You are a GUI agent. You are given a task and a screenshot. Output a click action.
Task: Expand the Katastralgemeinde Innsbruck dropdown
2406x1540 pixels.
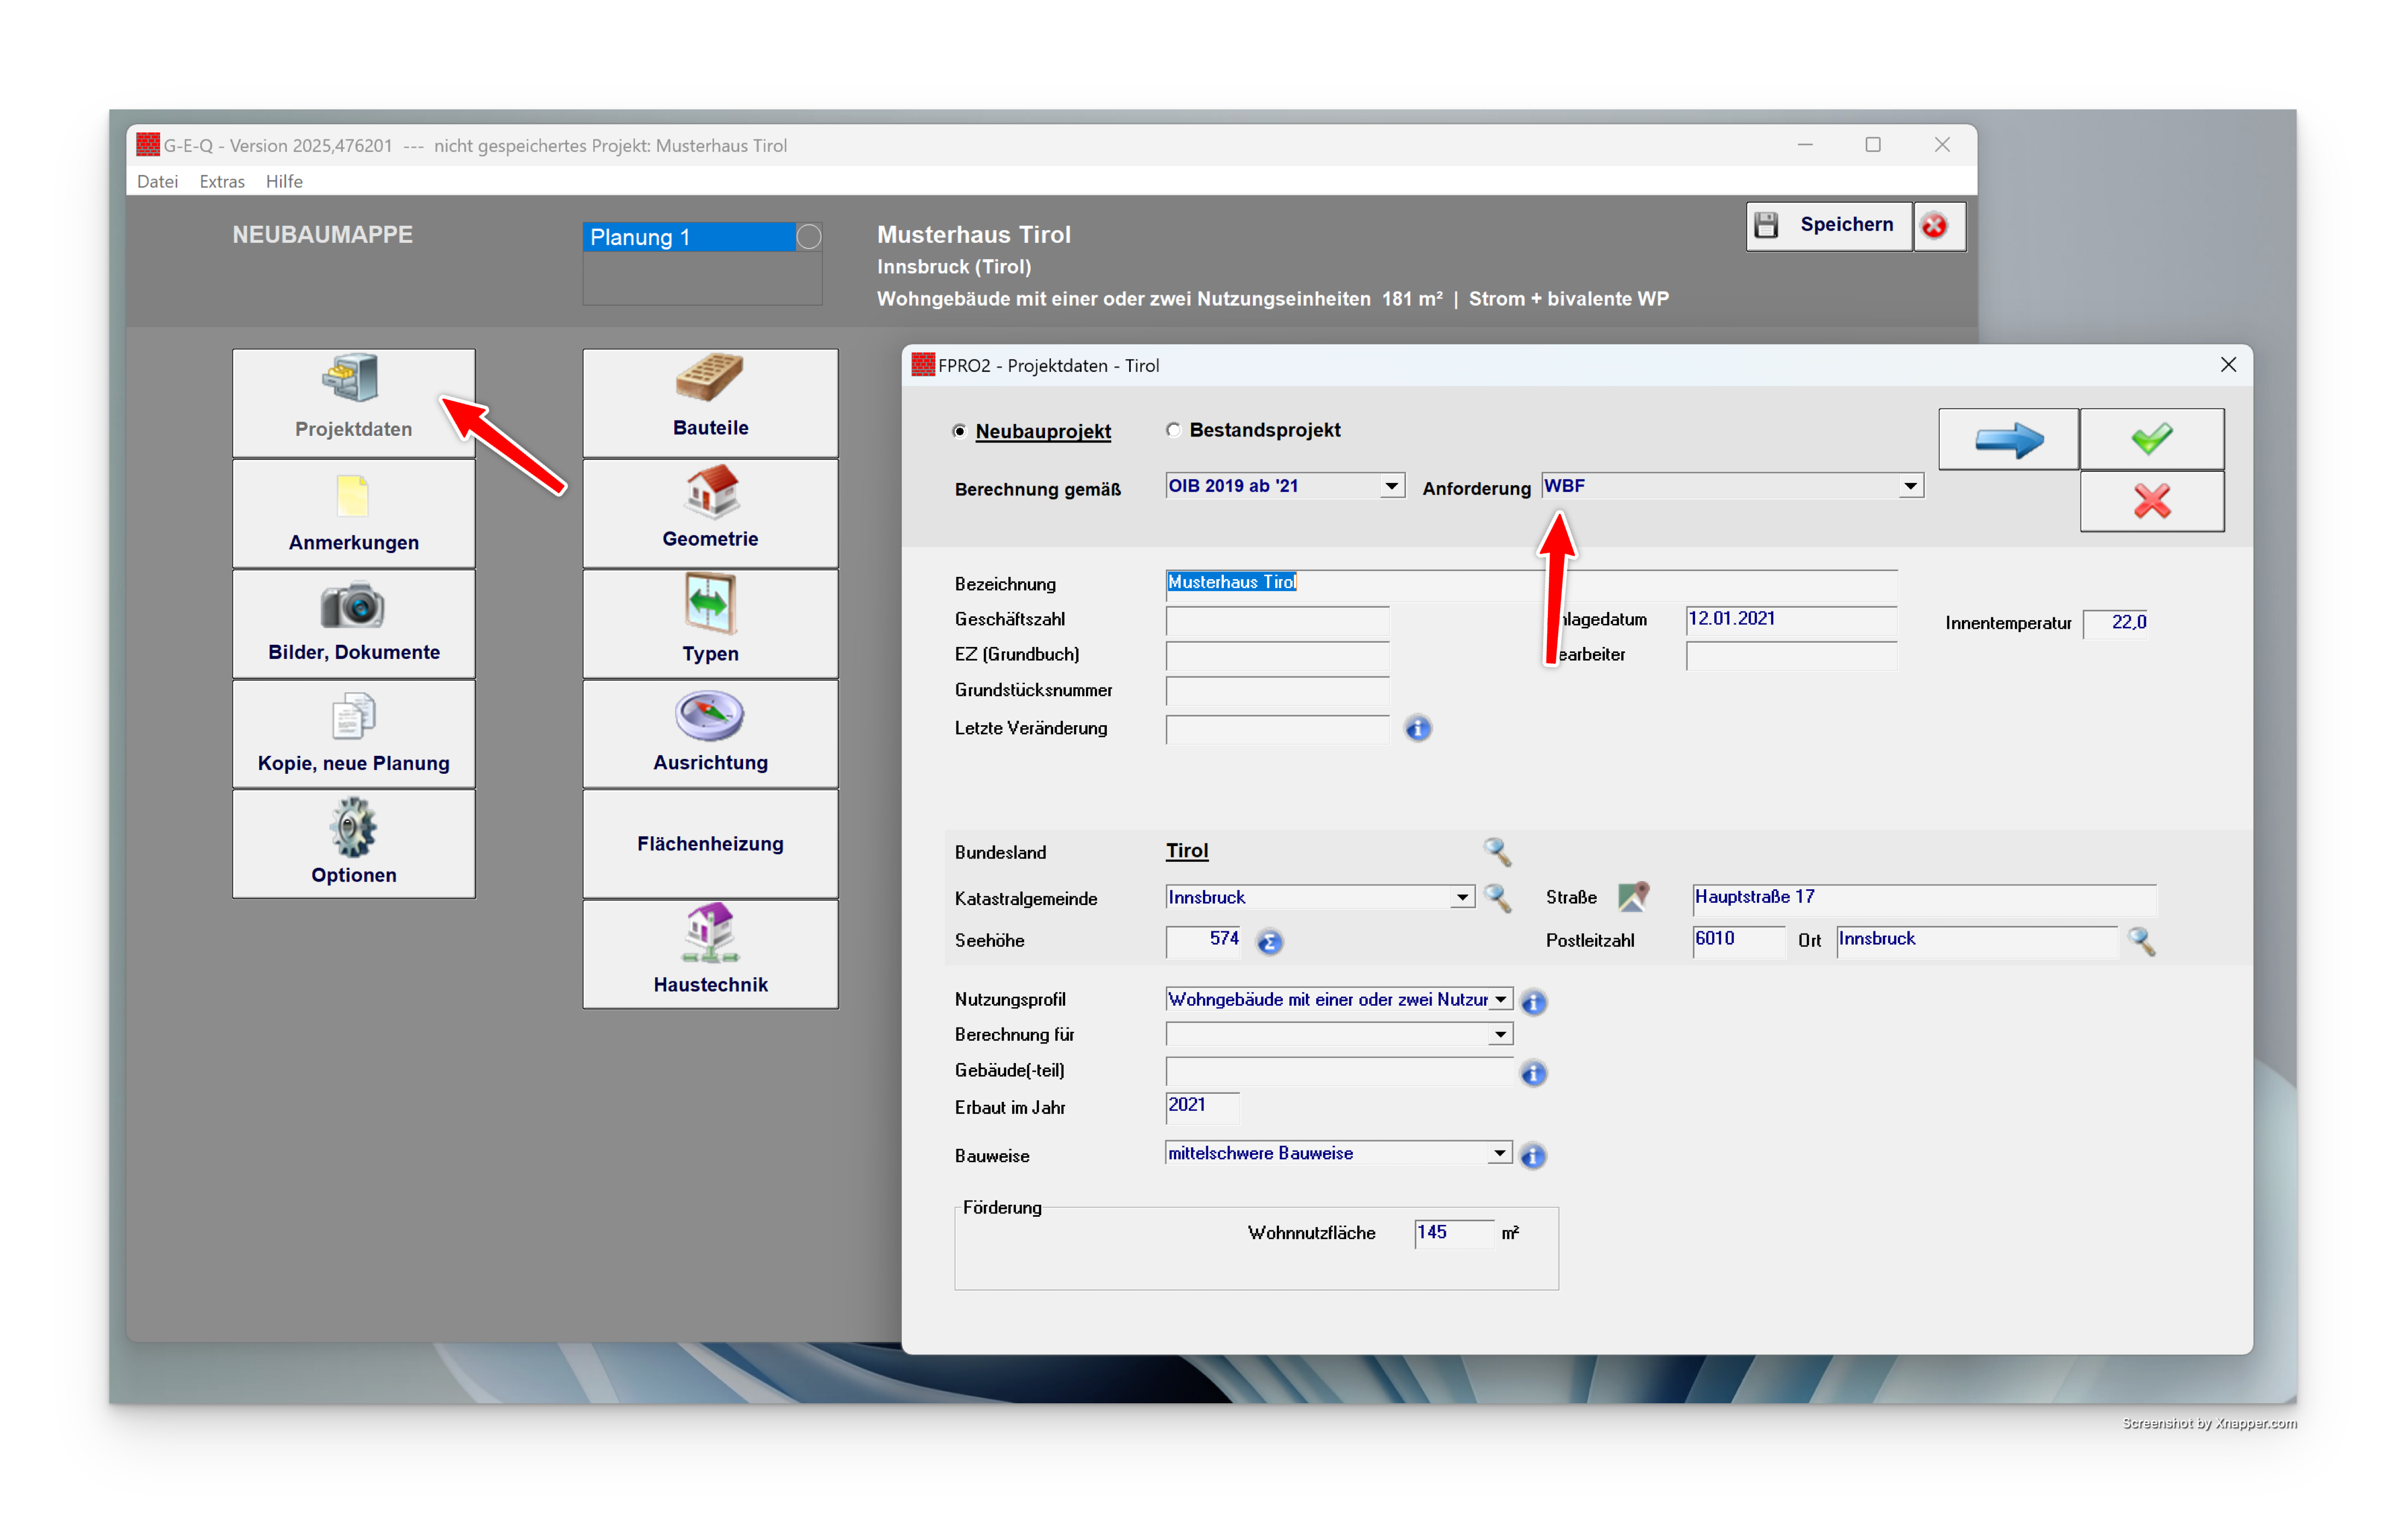[1462, 897]
